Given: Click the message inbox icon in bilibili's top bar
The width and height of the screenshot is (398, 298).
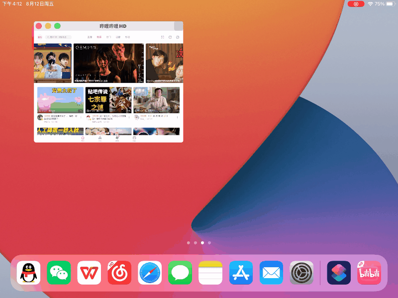Looking at the screenshot, I should coord(162,37).
